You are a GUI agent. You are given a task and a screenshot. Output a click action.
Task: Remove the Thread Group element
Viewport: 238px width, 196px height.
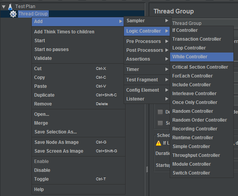point(78,104)
